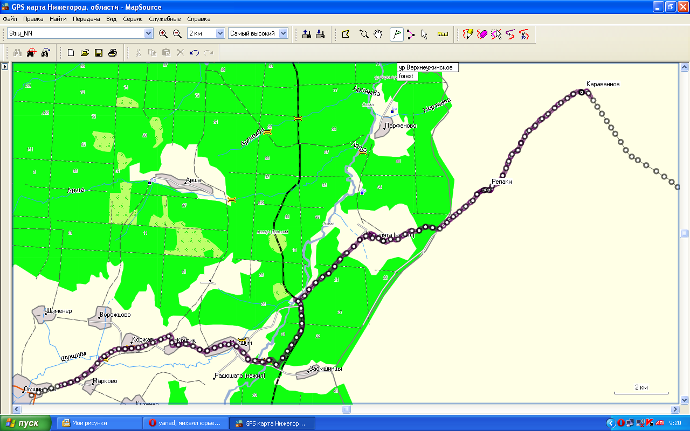
Task: Click the Арша village label
Action: click(193, 180)
